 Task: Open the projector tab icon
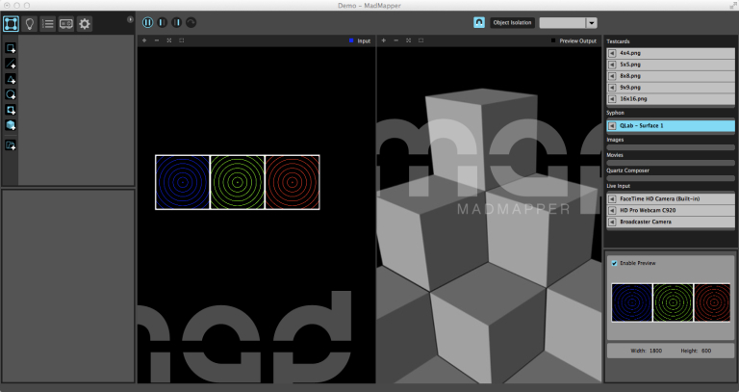[x=66, y=23]
